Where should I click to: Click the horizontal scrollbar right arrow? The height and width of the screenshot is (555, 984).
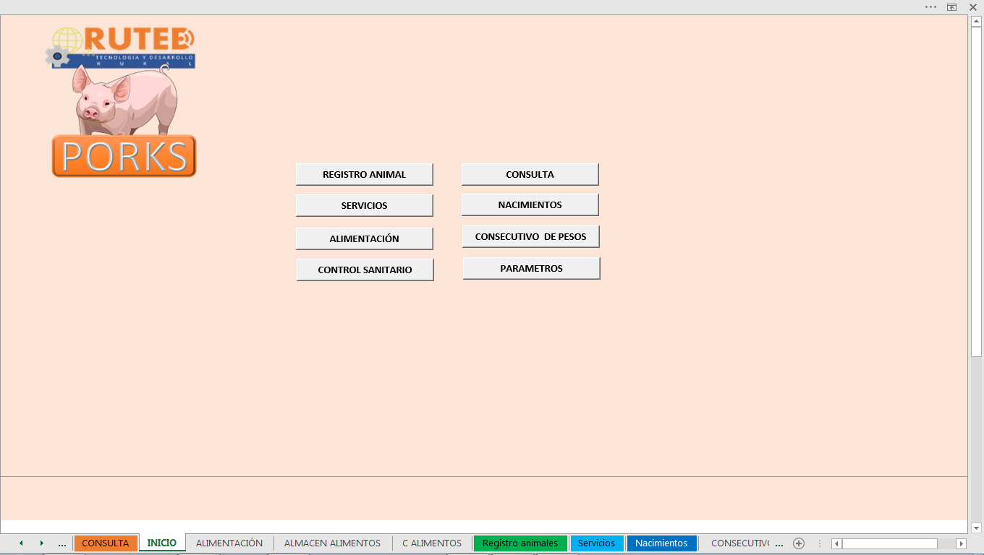point(961,543)
